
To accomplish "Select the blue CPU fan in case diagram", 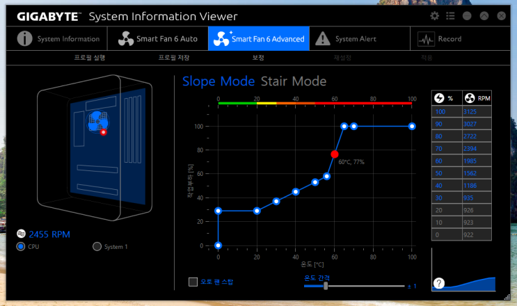I will 97,121.
